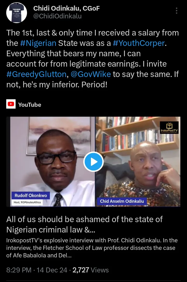Tap Chid Anselm Odinkaliu name banner
This screenshot has height=282, width=187.
click(122, 201)
